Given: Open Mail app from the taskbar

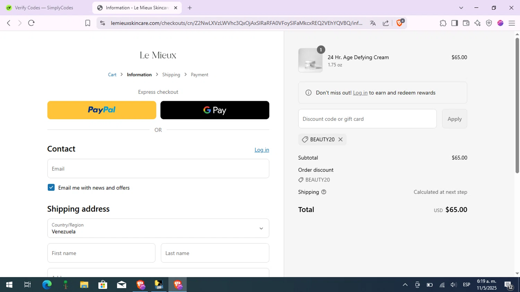Looking at the screenshot, I should point(122,285).
